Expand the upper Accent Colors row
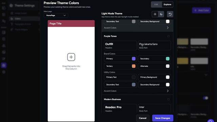This screenshot has width=217, height=122. (137, 28)
